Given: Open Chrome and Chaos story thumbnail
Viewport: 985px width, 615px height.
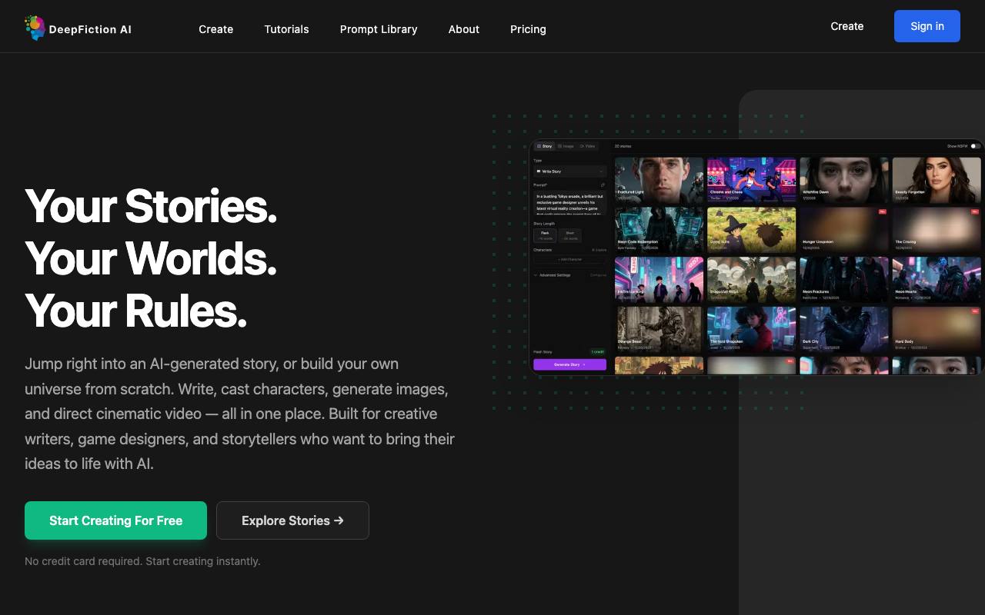Looking at the screenshot, I should tap(751, 181).
